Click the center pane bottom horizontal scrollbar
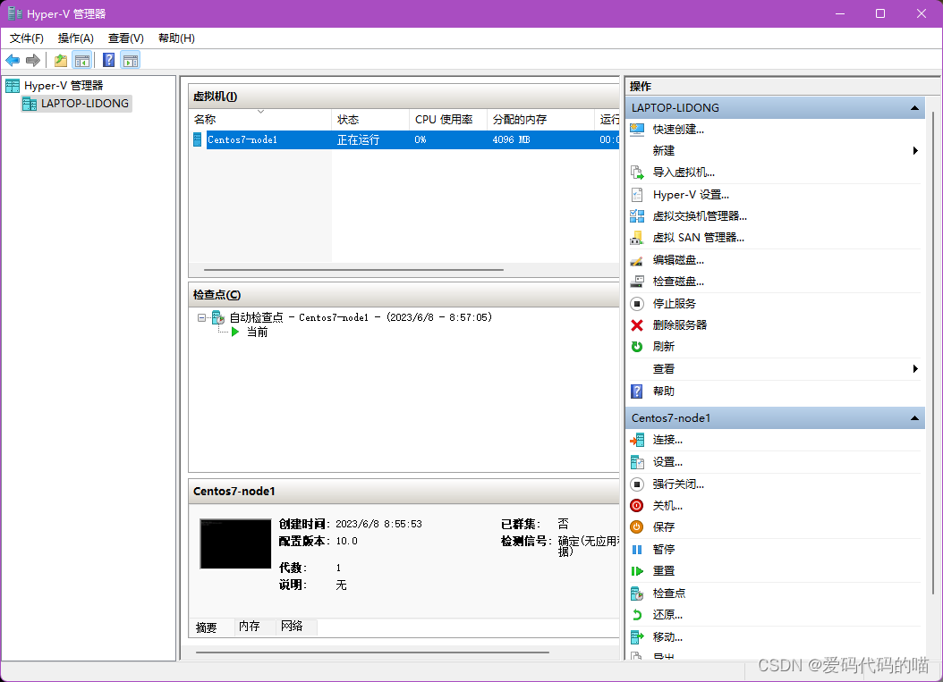 pos(372,652)
